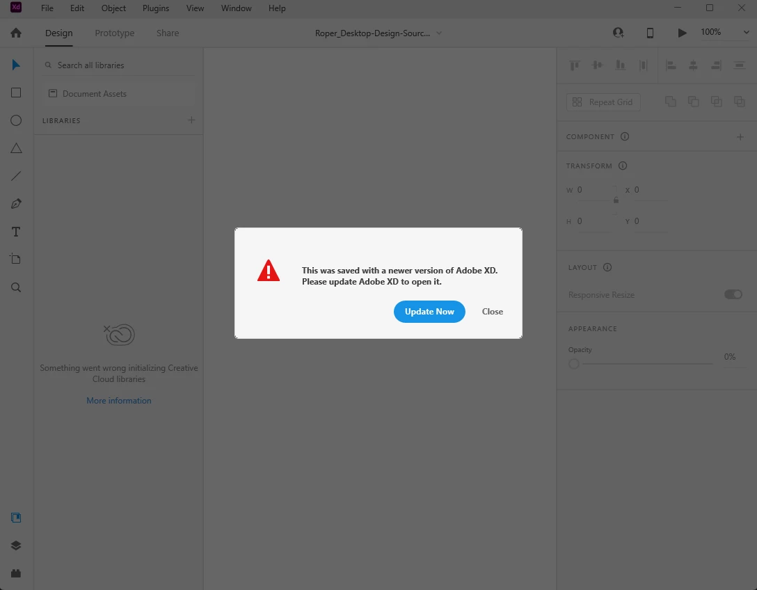The image size is (757, 590).
Task: Toggle the Responsive Resize switch
Action: (733, 294)
